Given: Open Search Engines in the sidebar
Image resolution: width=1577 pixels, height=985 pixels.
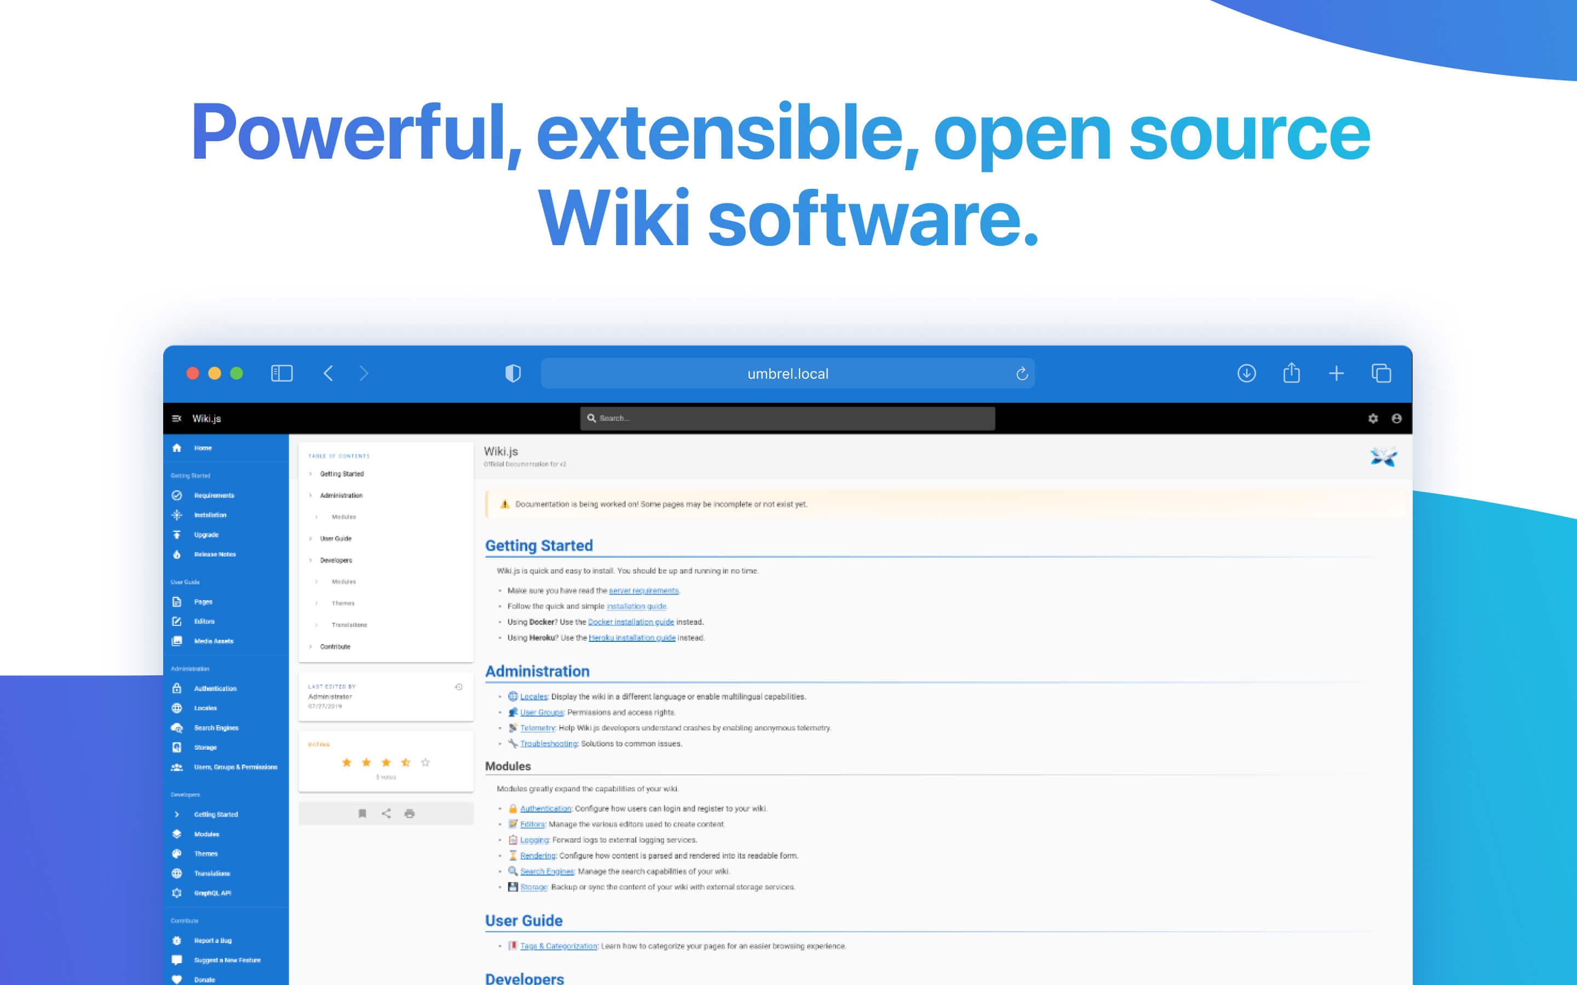Looking at the screenshot, I should tap(216, 728).
